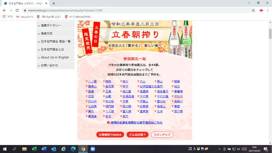Launch File Explorer from taskbar
The height and width of the screenshot is (153, 272).
point(24,149)
